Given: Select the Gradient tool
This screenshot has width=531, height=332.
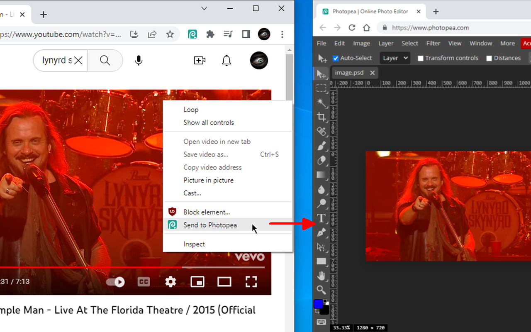Looking at the screenshot, I should pyautogui.click(x=322, y=175).
